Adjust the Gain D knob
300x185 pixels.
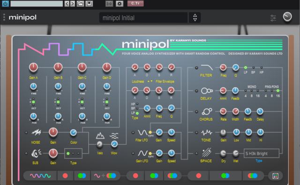[x=107, y=67]
